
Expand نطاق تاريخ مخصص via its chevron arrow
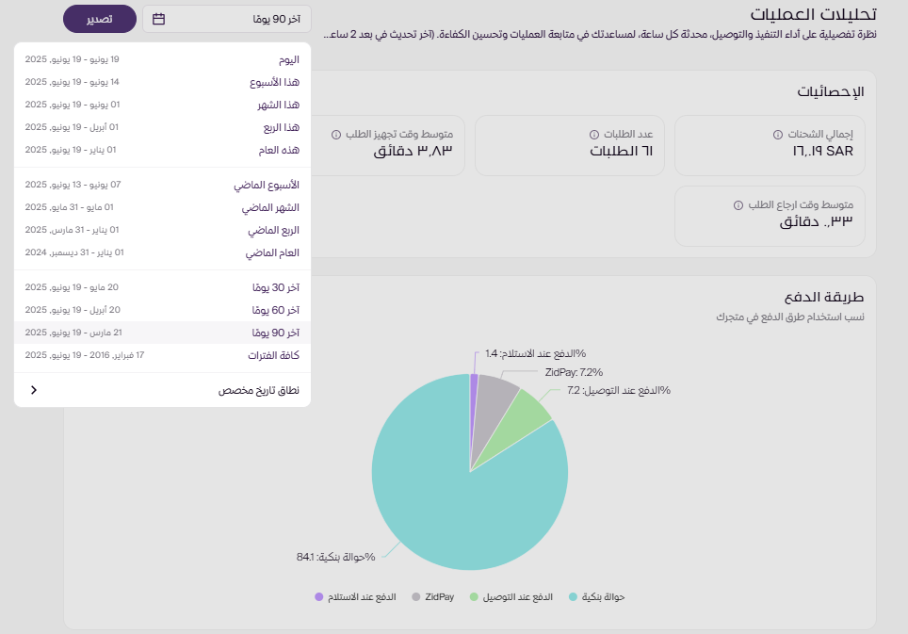(x=34, y=390)
